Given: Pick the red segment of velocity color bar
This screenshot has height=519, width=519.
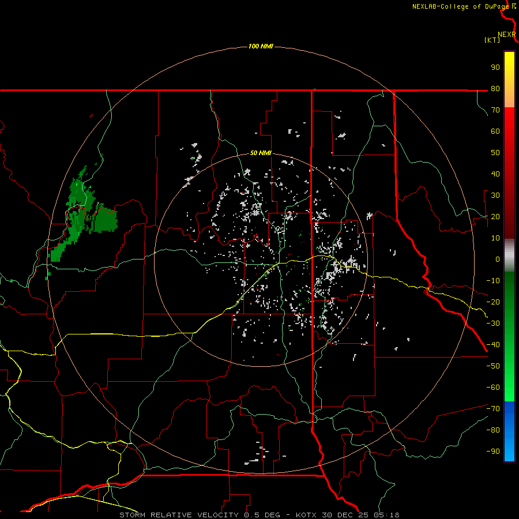Looking at the screenshot, I should [x=509, y=173].
